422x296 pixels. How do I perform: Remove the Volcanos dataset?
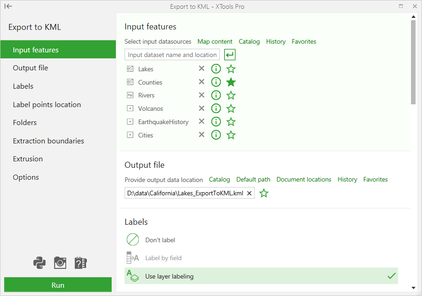tap(201, 108)
